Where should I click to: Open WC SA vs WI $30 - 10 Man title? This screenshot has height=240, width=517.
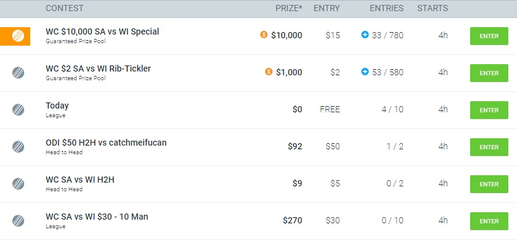[x=97, y=217]
